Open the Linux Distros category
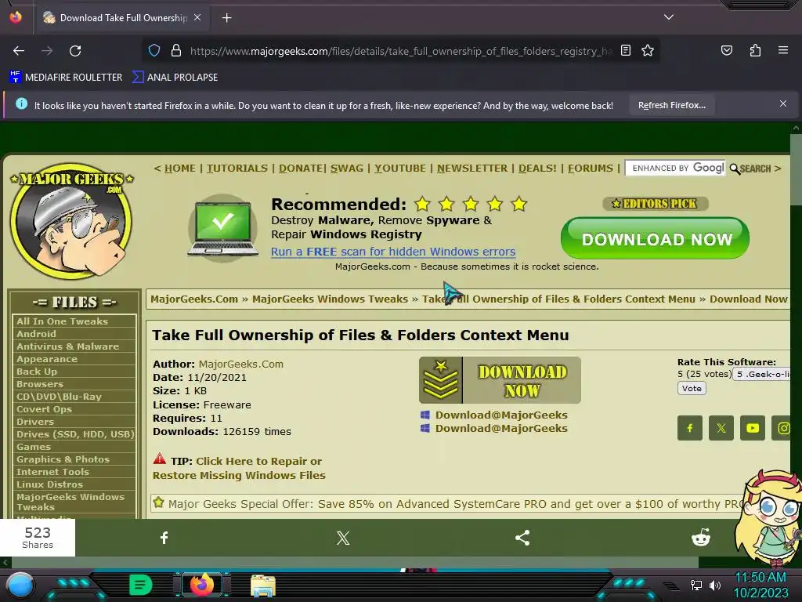 click(49, 484)
